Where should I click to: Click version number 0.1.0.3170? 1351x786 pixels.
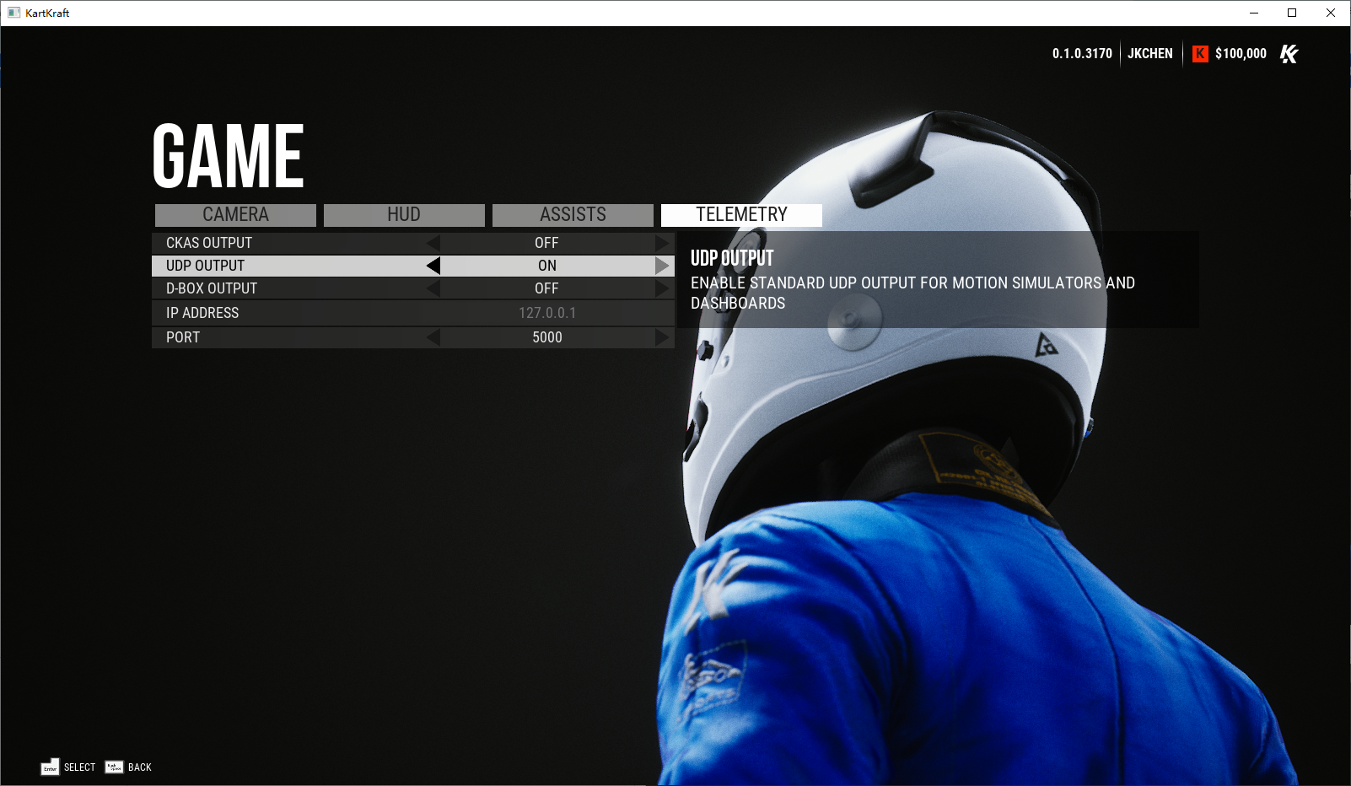click(x=1082, y=53)
